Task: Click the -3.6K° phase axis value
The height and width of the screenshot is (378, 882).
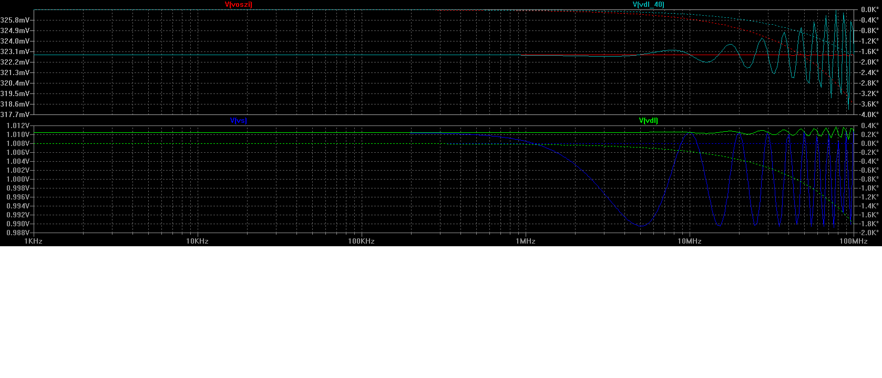Action: click(x=869, y=104)
